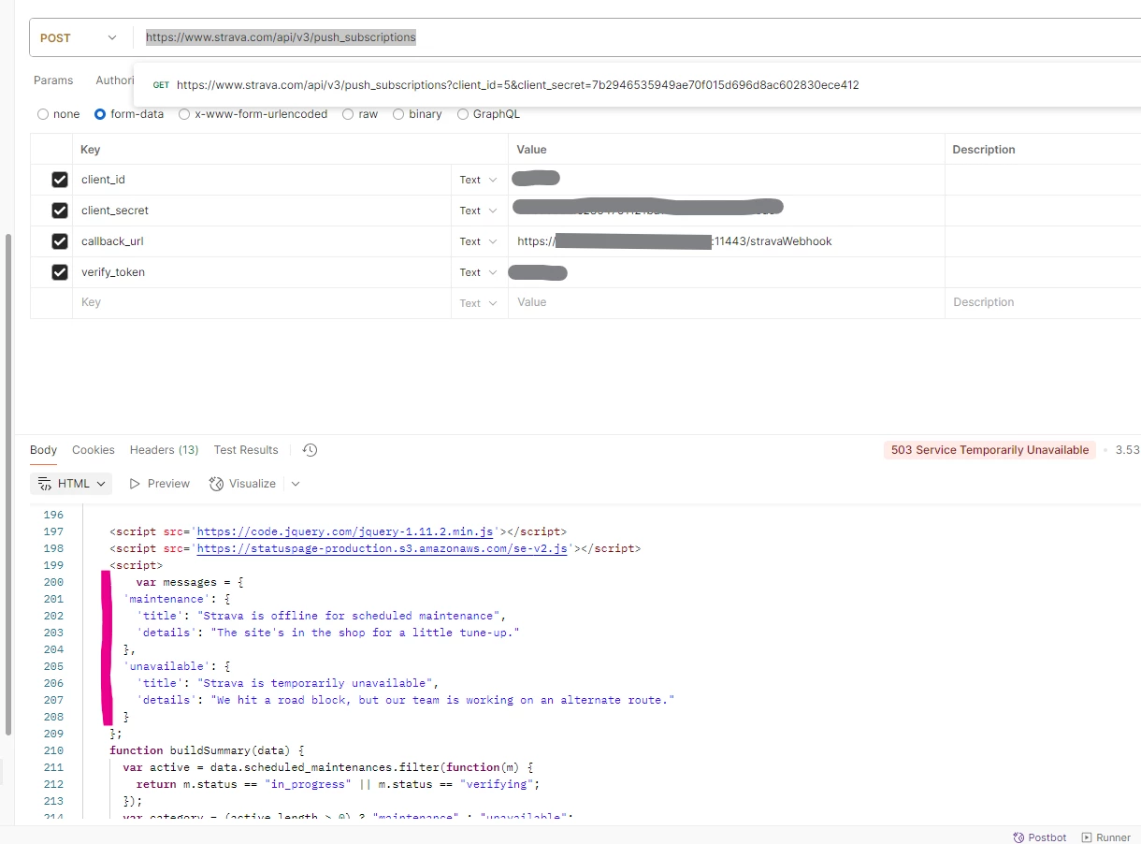This screenshot has width=1141, height=844.
Task: Select the none body type
Action: coord(58,114)
